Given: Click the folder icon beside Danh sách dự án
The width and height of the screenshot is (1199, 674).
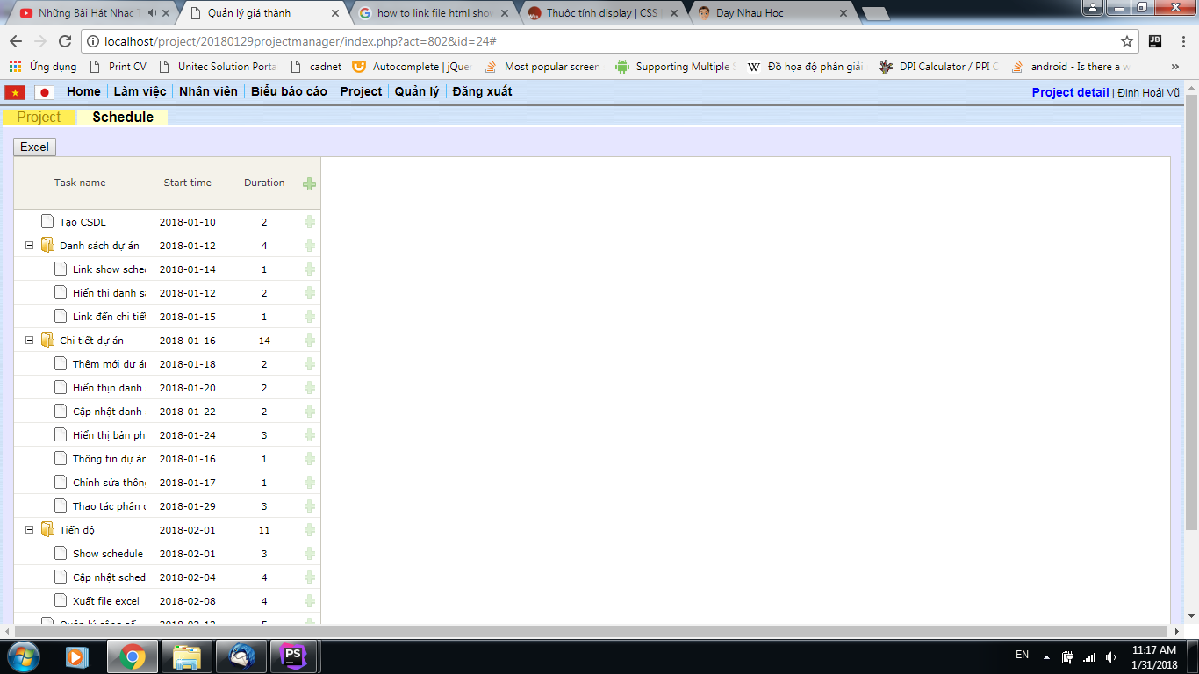Looking at the screenshot, I should point(47,246).
